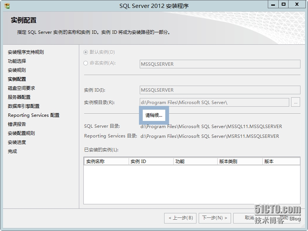The image size is (308, 231).
Task: Sort by the 版本 column header
Action: click(x=281, y=162)
